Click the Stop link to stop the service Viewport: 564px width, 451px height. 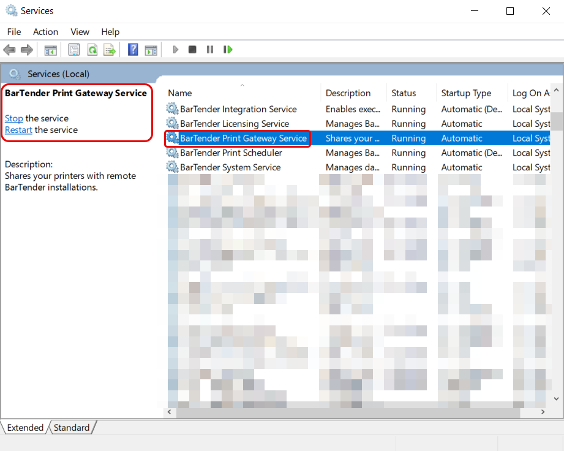tap(13, 118)
